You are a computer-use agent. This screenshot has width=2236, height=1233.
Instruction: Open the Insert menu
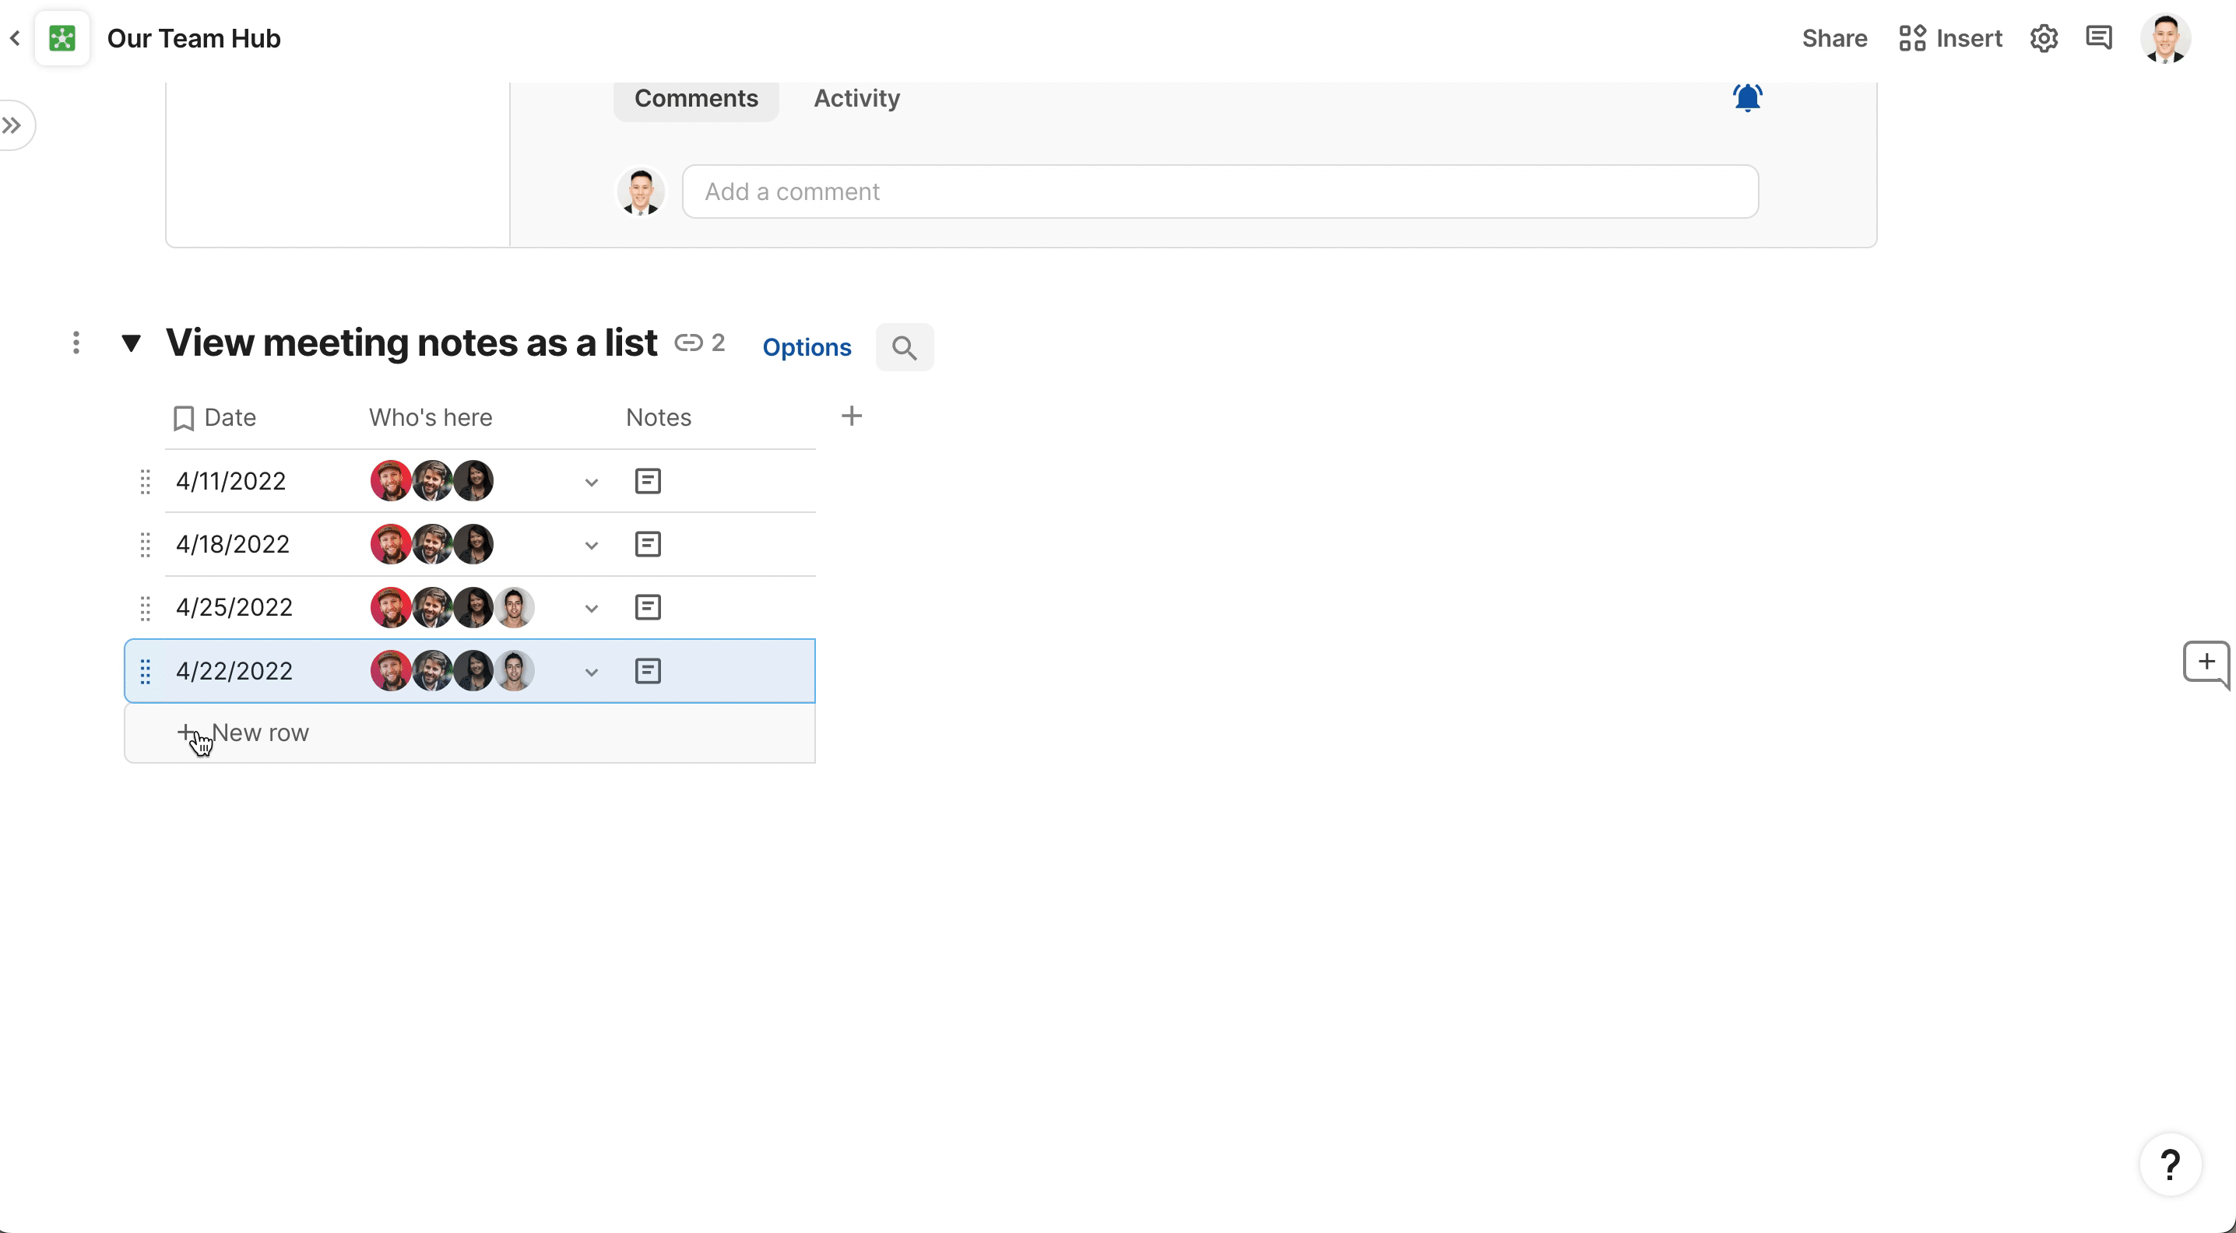[x=1949, y=38]
